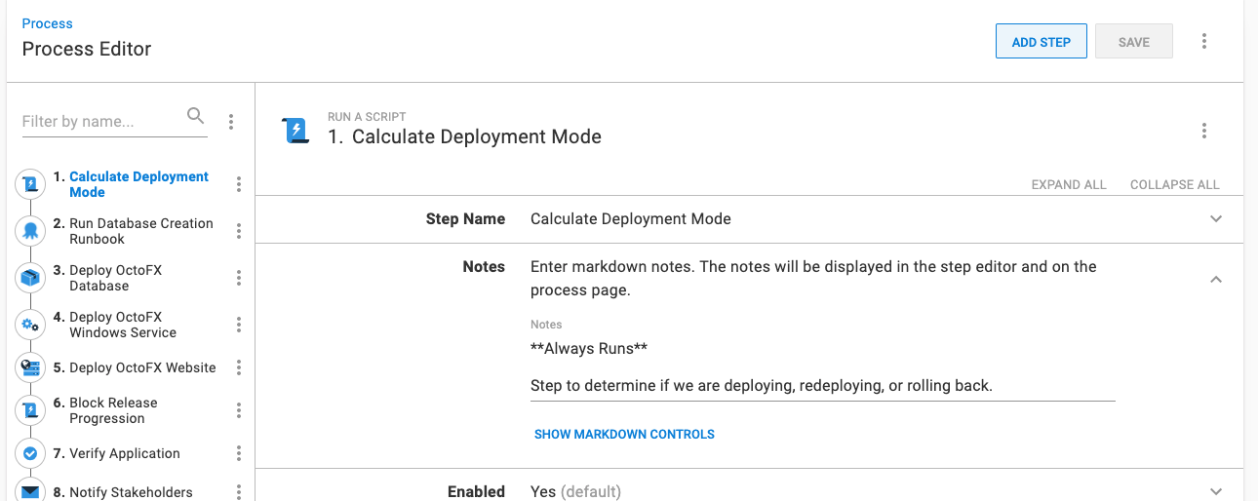Open overflow menu for Calculate Deployment Mode step

click(239, 184)
